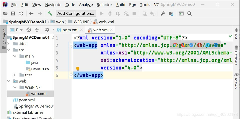The image size is (240, 119).
Task: Select the resources folder in tree
Action: (x=37, y=69)
